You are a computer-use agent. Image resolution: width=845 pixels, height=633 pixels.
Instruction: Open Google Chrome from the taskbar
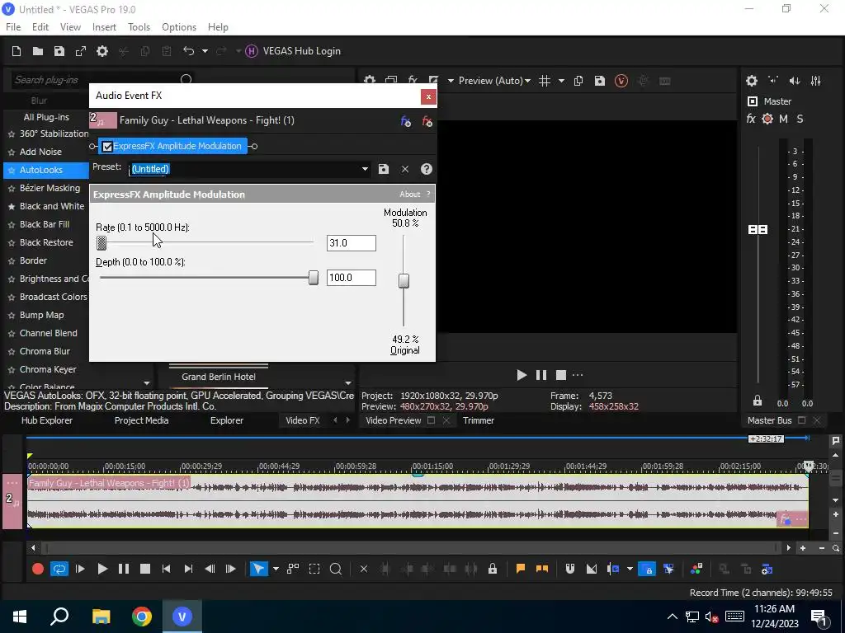(142, 617)
